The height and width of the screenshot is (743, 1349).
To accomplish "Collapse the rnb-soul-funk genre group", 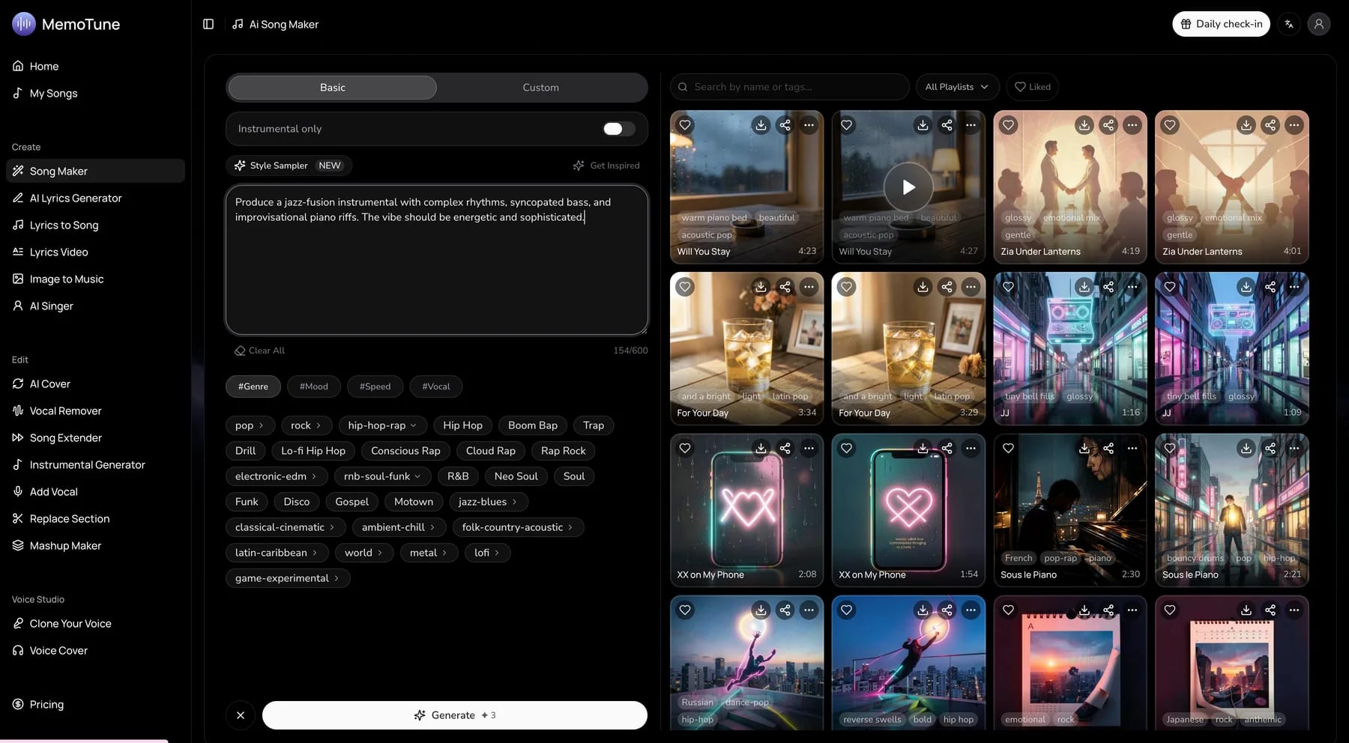I will click(x=382, y=476).
